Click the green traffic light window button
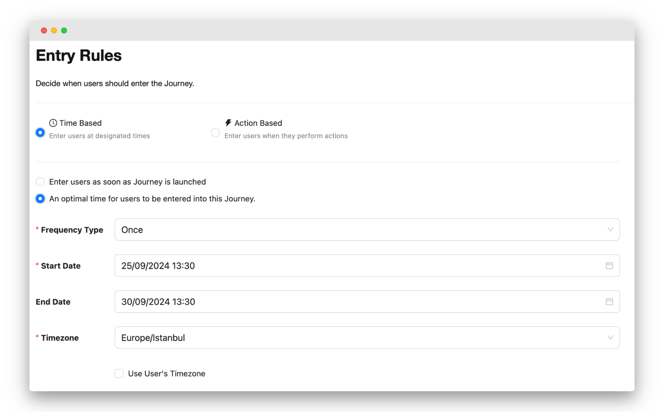 64,30
